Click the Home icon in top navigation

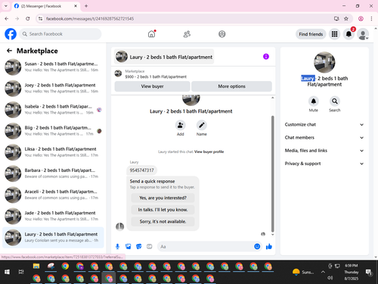tap(151, 34)
